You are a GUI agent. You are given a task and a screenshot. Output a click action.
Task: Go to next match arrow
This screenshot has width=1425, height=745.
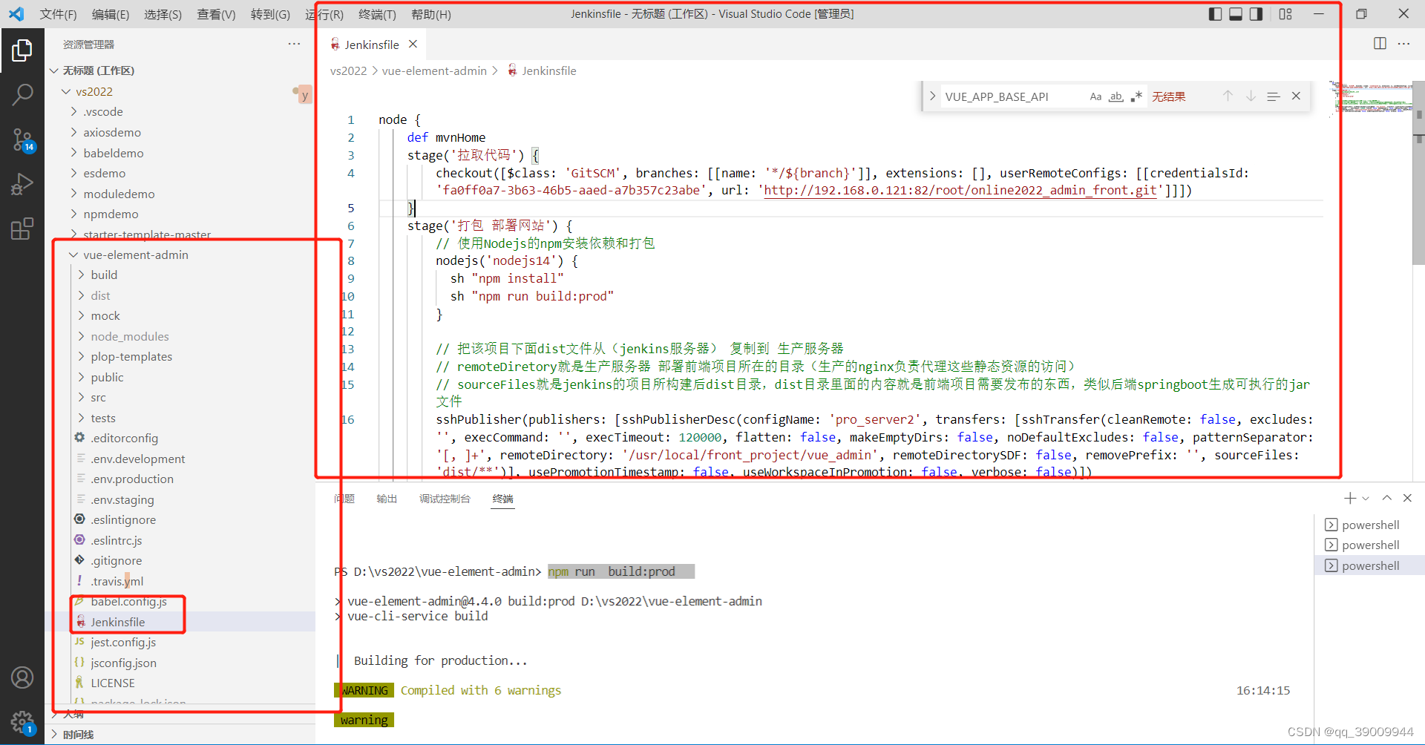[1251, 96]
